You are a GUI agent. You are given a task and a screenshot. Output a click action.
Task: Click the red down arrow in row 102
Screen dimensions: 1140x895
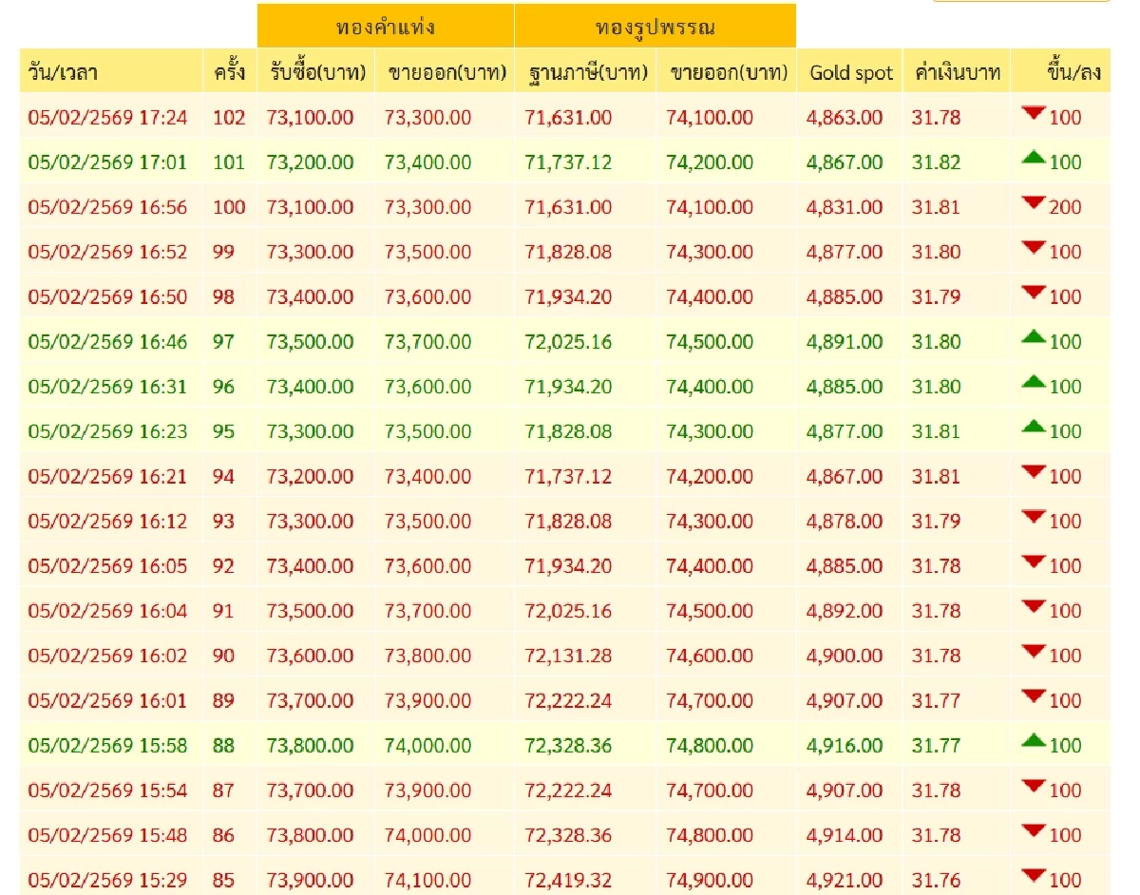click(1033, 114)
